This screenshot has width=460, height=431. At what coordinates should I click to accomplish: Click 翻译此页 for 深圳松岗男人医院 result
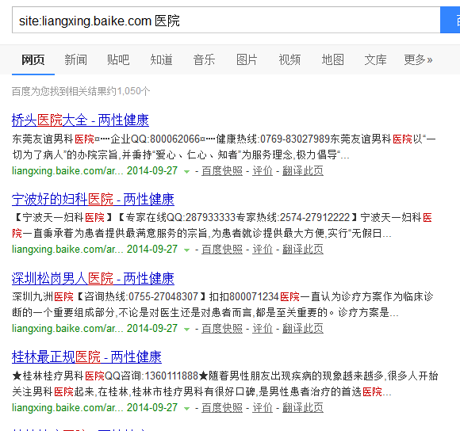303,329
